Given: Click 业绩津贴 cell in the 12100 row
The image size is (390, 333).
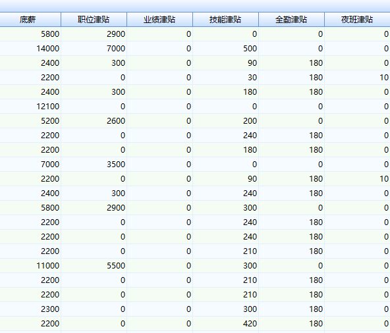Looking at the screenshot, I should 159,107.
